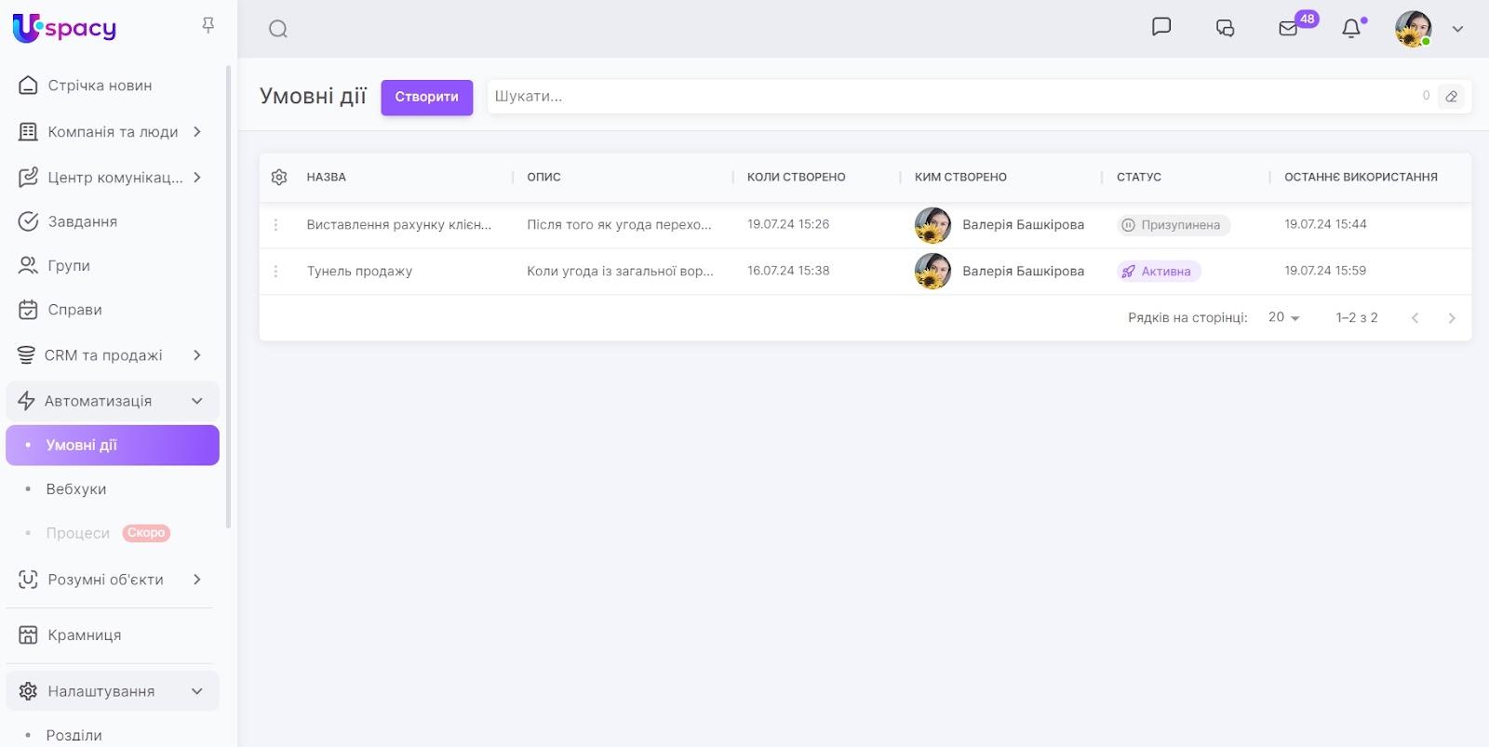Viewport: 1489px width, 747px height.
Task: Open rows per page dropdown showing 20
Action: click(1283, 318)
